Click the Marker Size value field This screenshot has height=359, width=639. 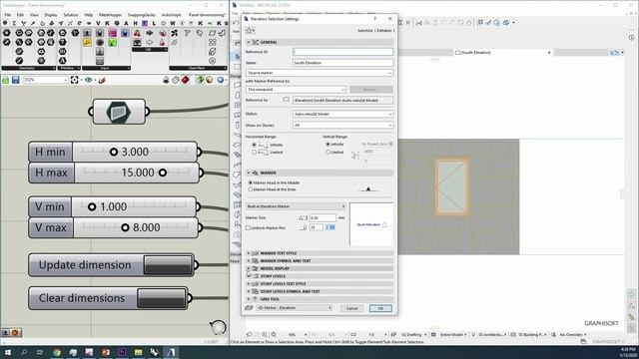(322, 217)
